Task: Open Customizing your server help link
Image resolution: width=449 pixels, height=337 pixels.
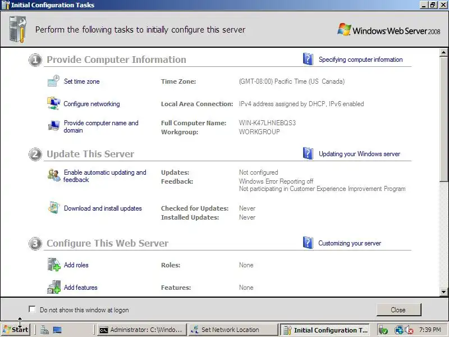Action: [350, 243]
